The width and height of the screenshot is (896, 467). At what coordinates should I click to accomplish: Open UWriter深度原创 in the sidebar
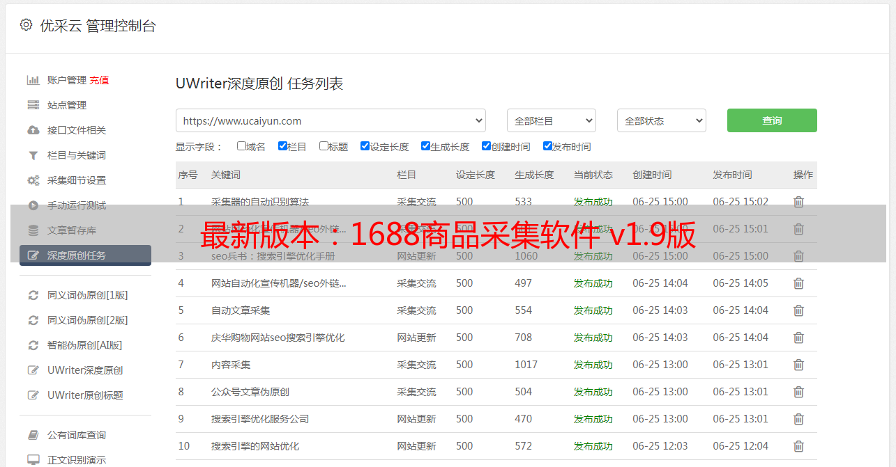coord(85,370)
